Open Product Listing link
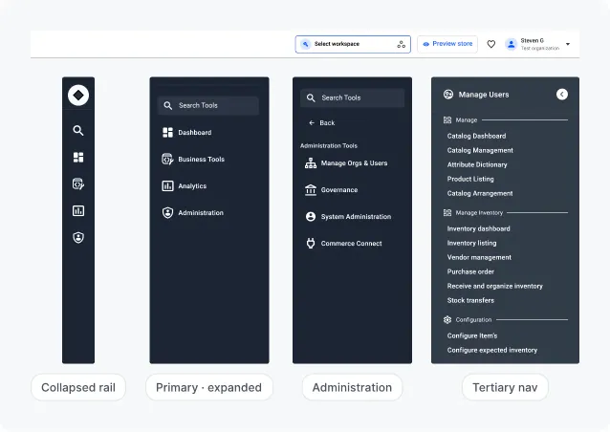 (470, 180)
